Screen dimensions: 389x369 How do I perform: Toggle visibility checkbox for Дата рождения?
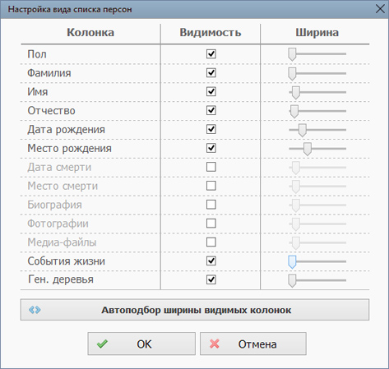click(x=211, y=129)
